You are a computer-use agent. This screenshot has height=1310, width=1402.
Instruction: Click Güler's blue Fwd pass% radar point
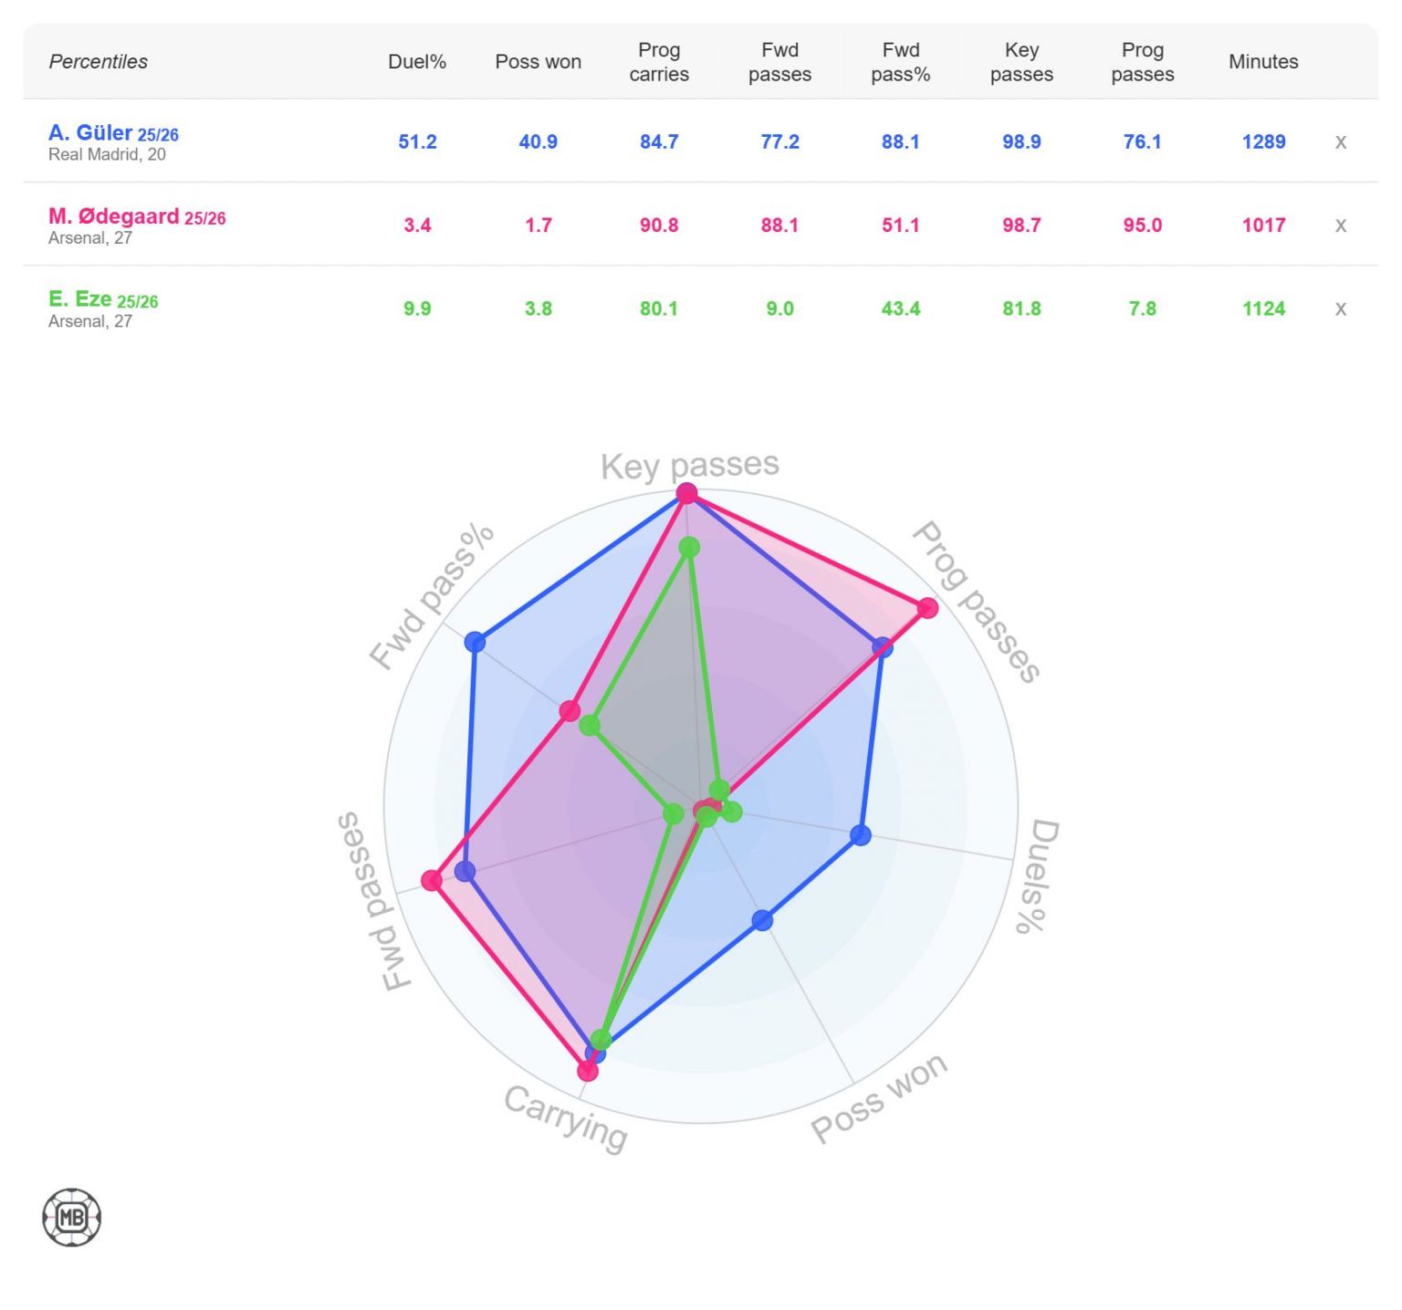coord(475,642)
